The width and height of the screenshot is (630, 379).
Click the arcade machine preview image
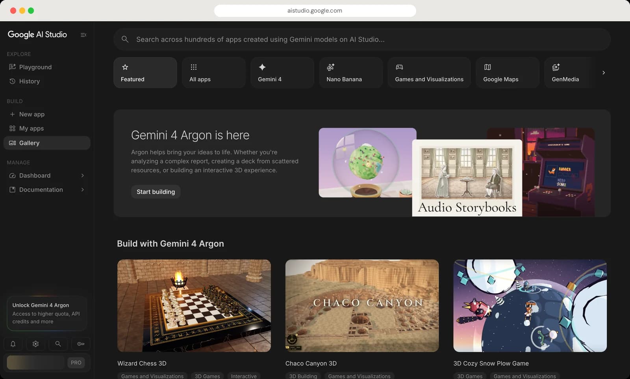tap(559, 172)
